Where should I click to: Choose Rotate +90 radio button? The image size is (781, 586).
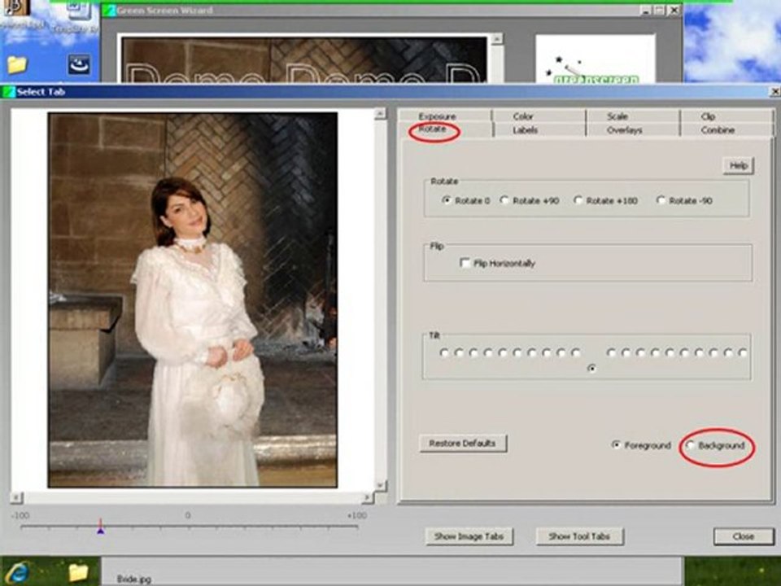(504, 200)
